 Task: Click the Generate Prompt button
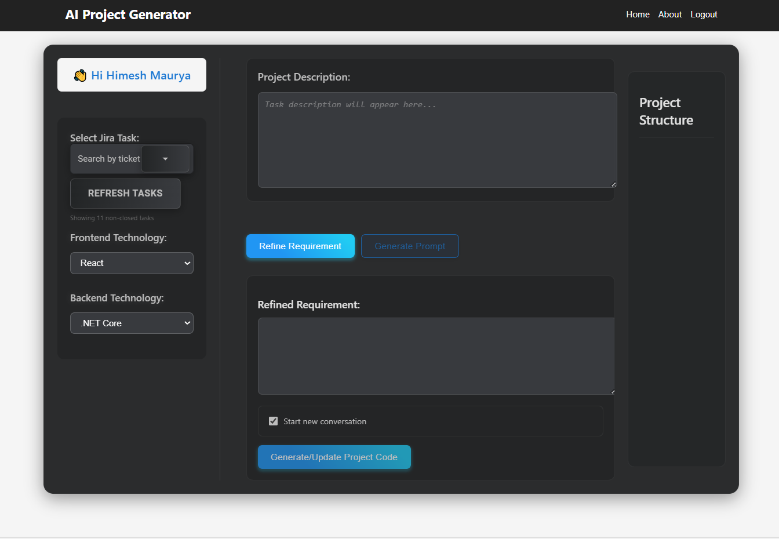point(410,246)
